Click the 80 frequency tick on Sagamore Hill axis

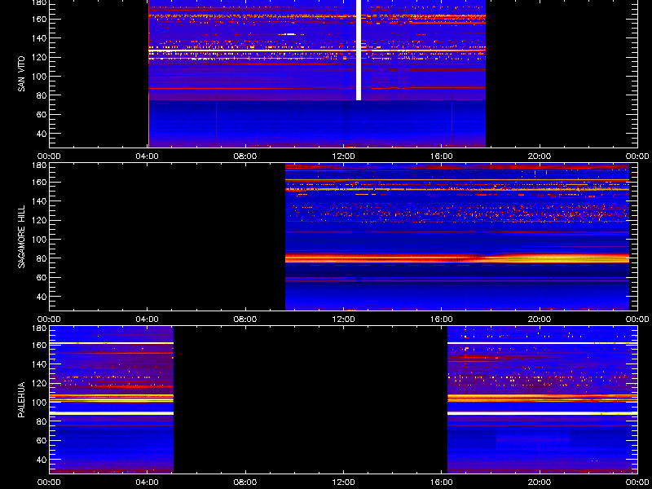(x=42, y=258)
